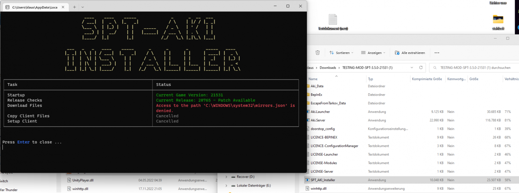This screenshot has height=193, width=519.
Task: Click the search field in Explorer
Action: pyautogui.click(x=474, y=68)
